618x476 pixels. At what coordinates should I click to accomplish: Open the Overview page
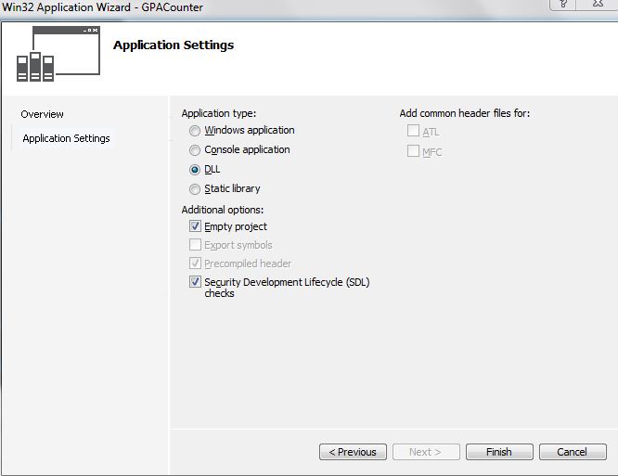click(43, 114)
